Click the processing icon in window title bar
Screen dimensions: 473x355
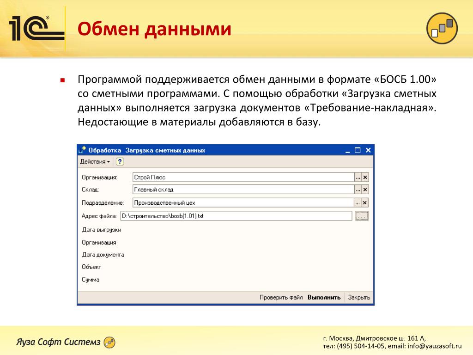pos(82,150)
